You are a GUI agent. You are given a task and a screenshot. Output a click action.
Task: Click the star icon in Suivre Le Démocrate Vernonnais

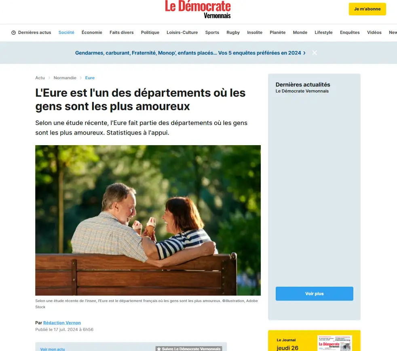coord(159,349)
